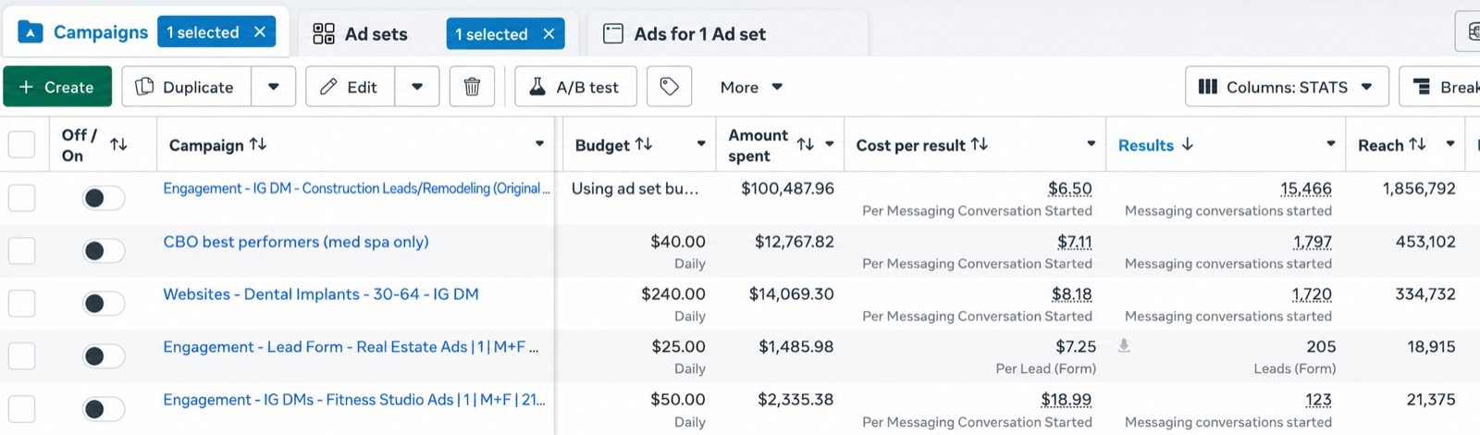Sort Reach column using arrows icon
This screenshot has width=1480, height=435.
coord(1417,144)
